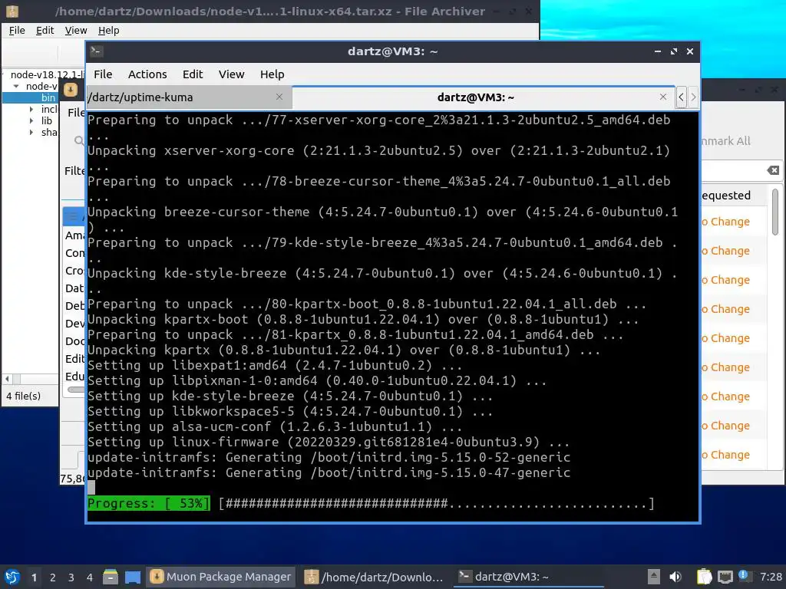Click the Muon window icon behind terminal
Image resolution: width=786 pixels, height=589 pixels.
tap(71, 90)
